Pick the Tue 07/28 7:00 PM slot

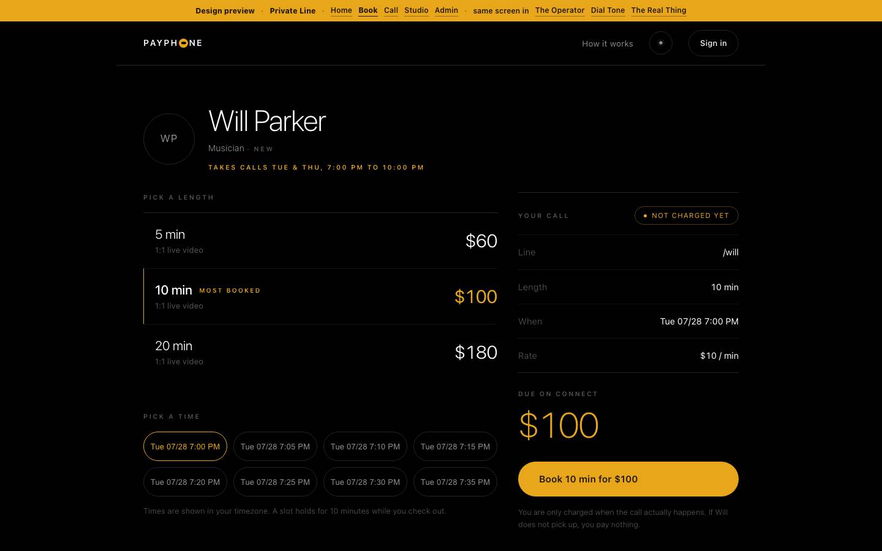click(x=185, y=446)
